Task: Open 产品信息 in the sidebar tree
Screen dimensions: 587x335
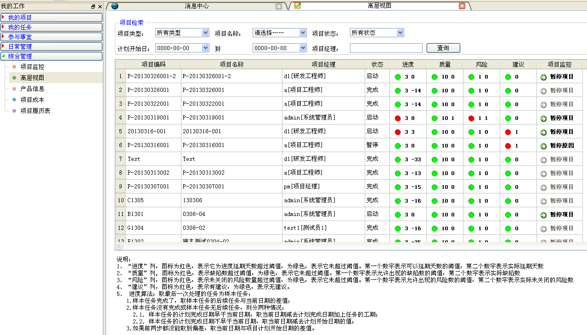Action: (x=32, y=89)
